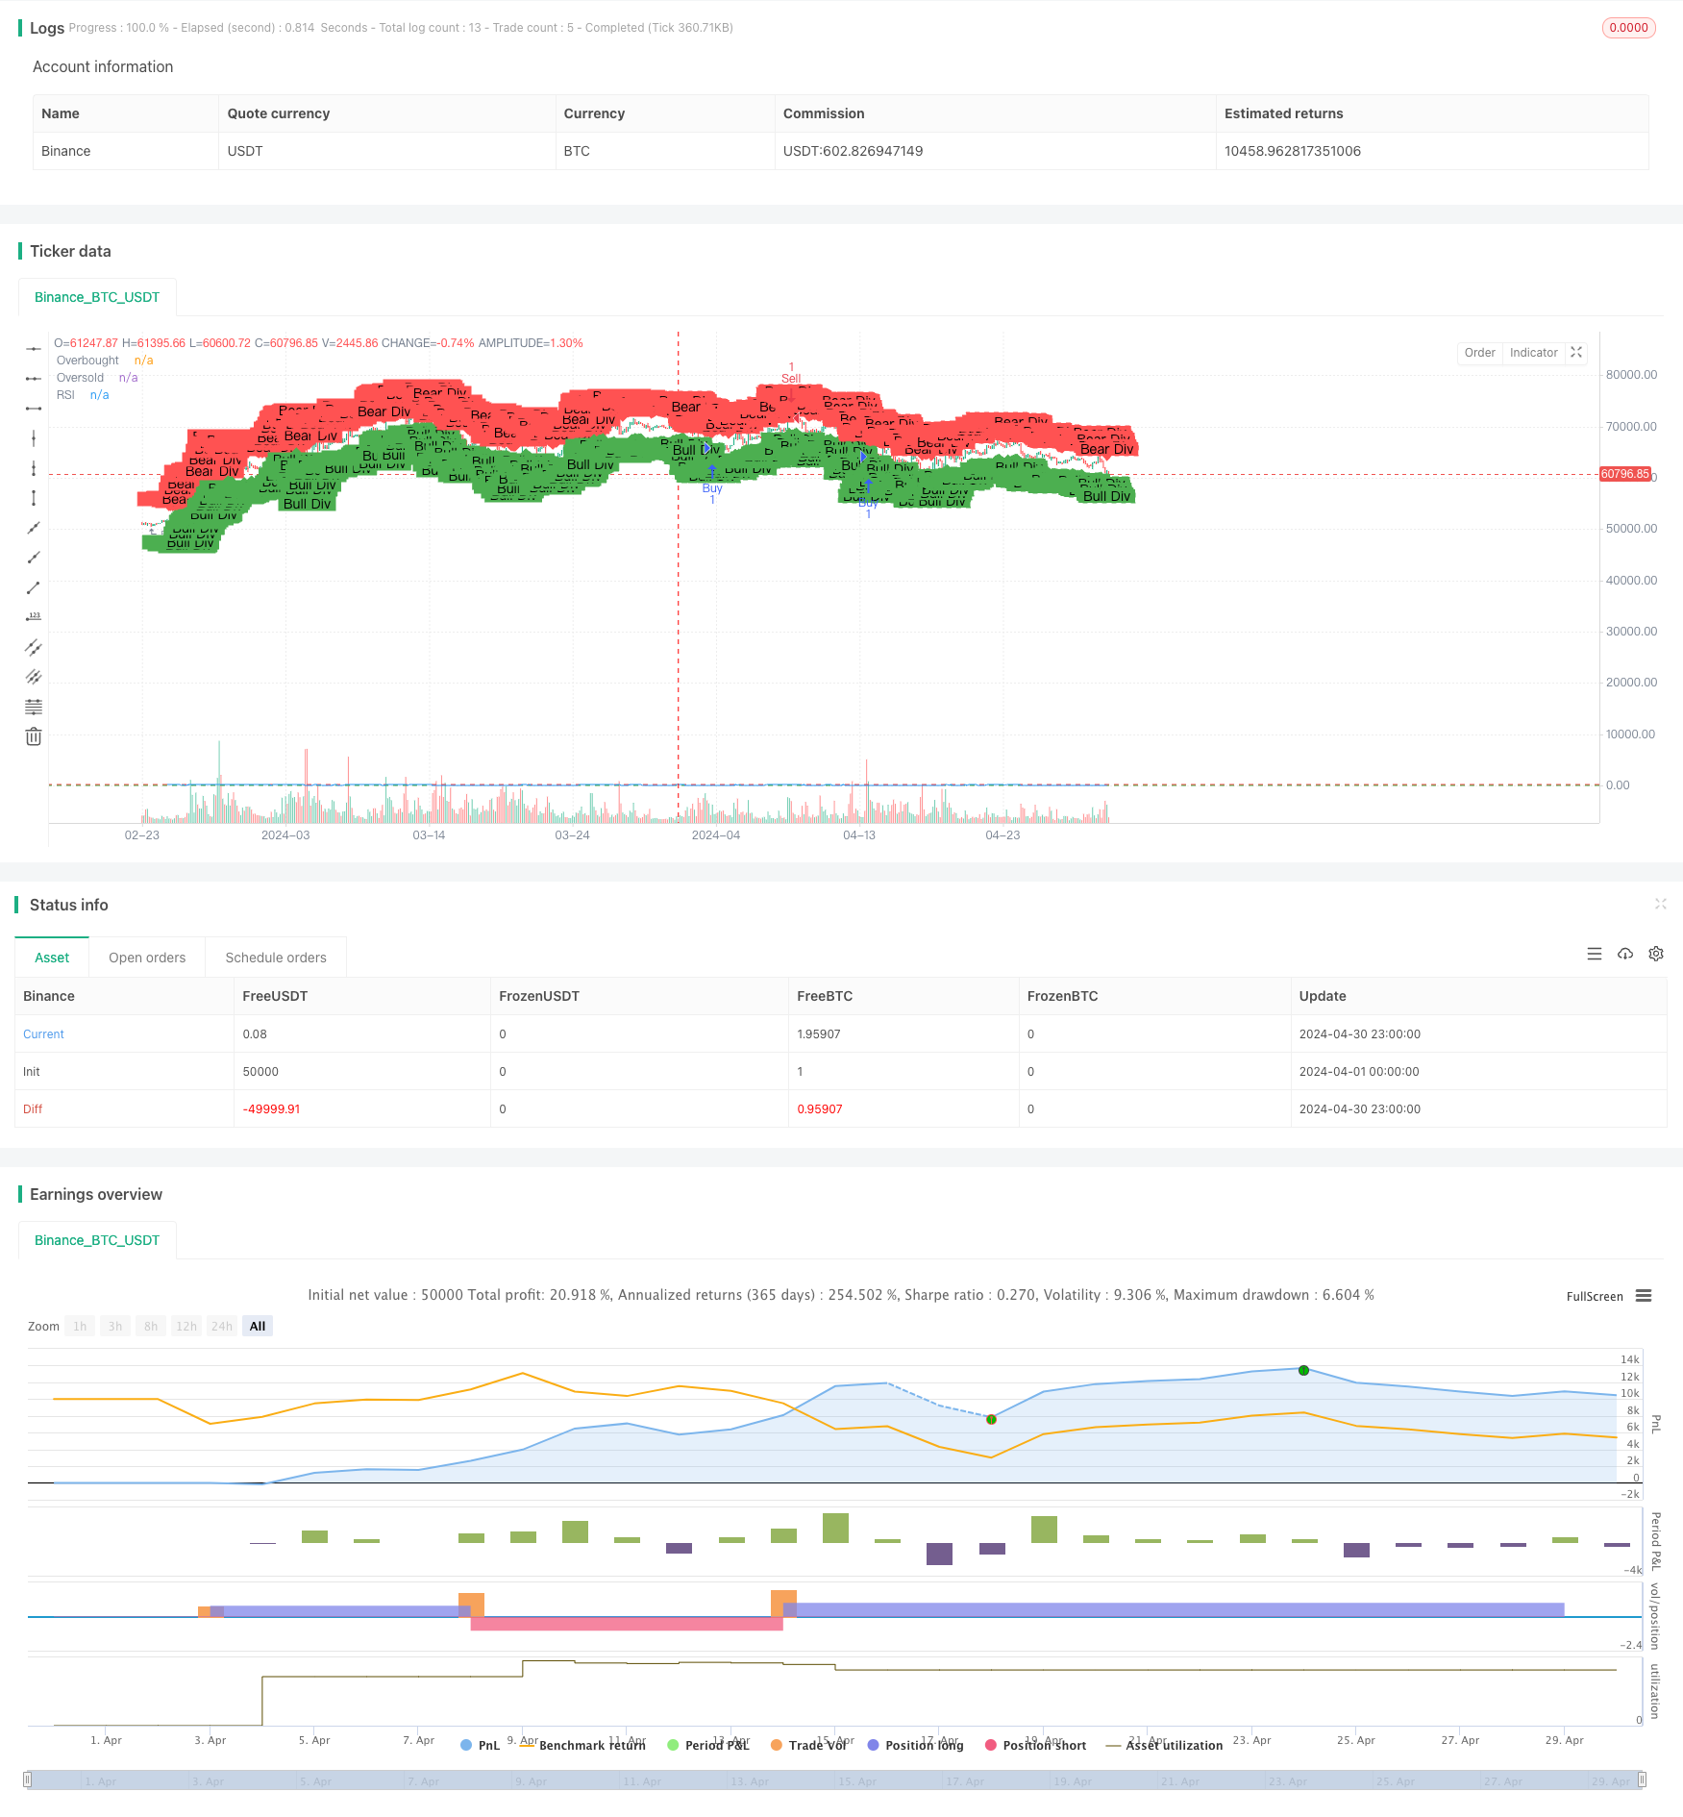Viewport: 1683px width, 1817px height.
Task: Toggle PnL series in chart legend
Action: [480, 1745]
